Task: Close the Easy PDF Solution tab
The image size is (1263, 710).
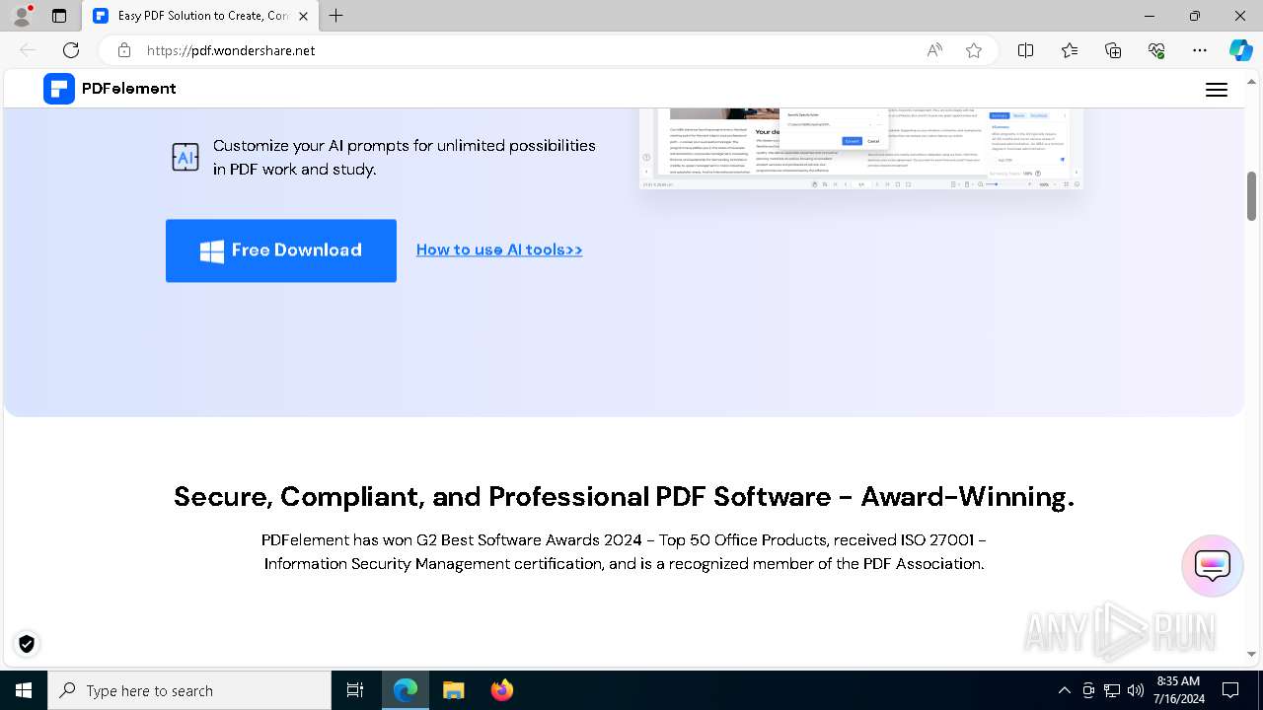Action: click(x=304, y=16)
